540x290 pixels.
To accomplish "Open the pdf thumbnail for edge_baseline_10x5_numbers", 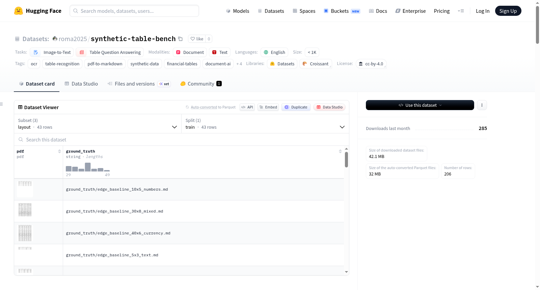I will 25,189.
